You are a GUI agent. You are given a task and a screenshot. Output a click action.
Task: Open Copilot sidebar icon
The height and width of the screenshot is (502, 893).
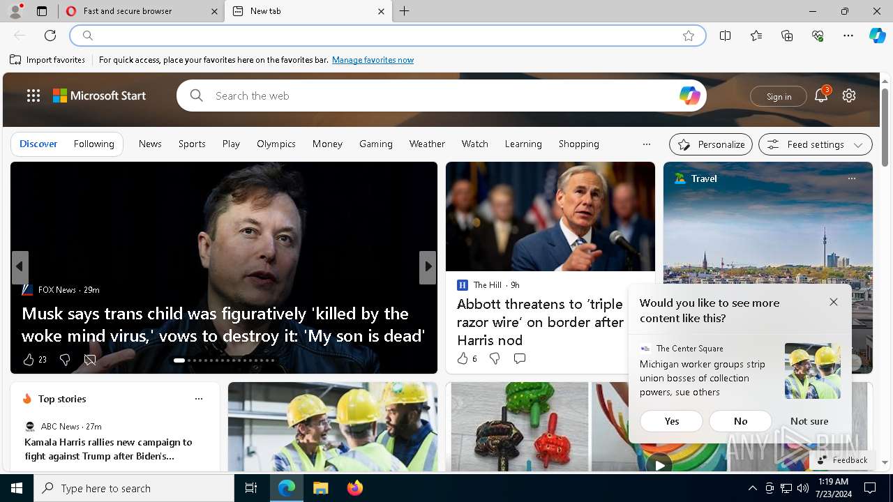(x=877, y=36)
